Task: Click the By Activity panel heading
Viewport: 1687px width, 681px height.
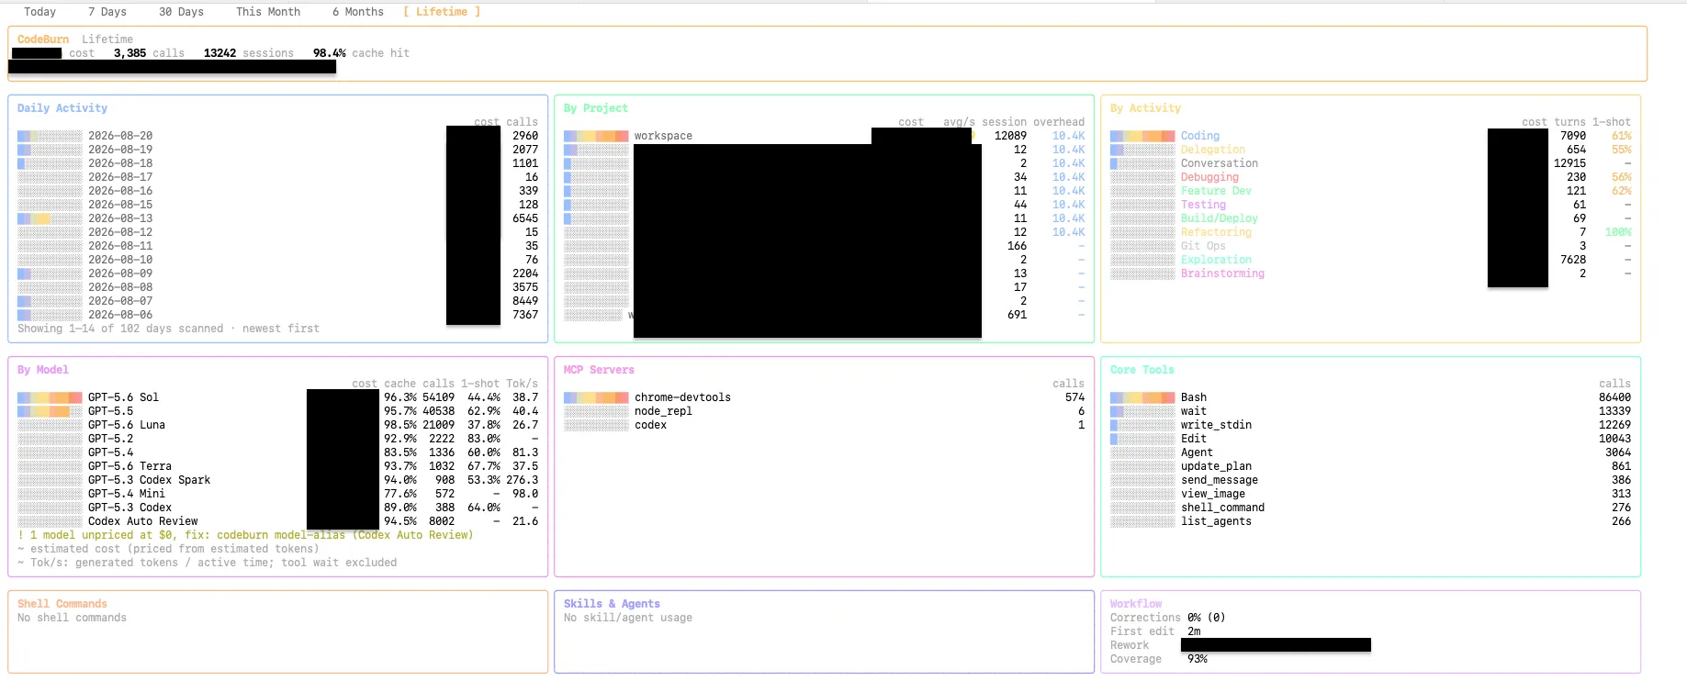Action: pyautogui.click(x=1145, y=108)
